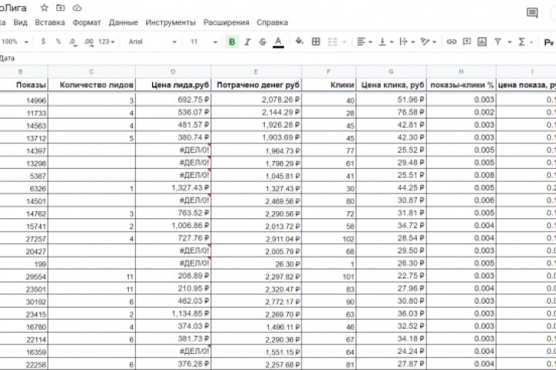Open text rotation dropdown
The height and width of the screenshot is (370, 556).
pos(428,42)
